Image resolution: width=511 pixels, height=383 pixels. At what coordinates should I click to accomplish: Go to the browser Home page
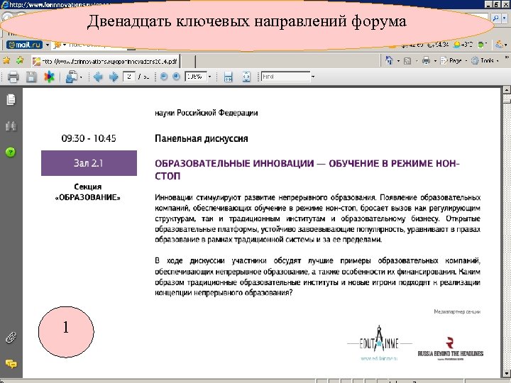click(389, 60)
